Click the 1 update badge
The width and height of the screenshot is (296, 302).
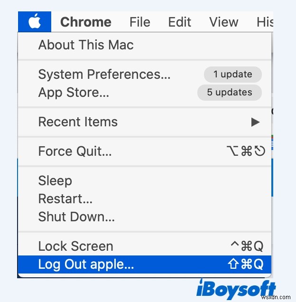[x=232, y=75]
